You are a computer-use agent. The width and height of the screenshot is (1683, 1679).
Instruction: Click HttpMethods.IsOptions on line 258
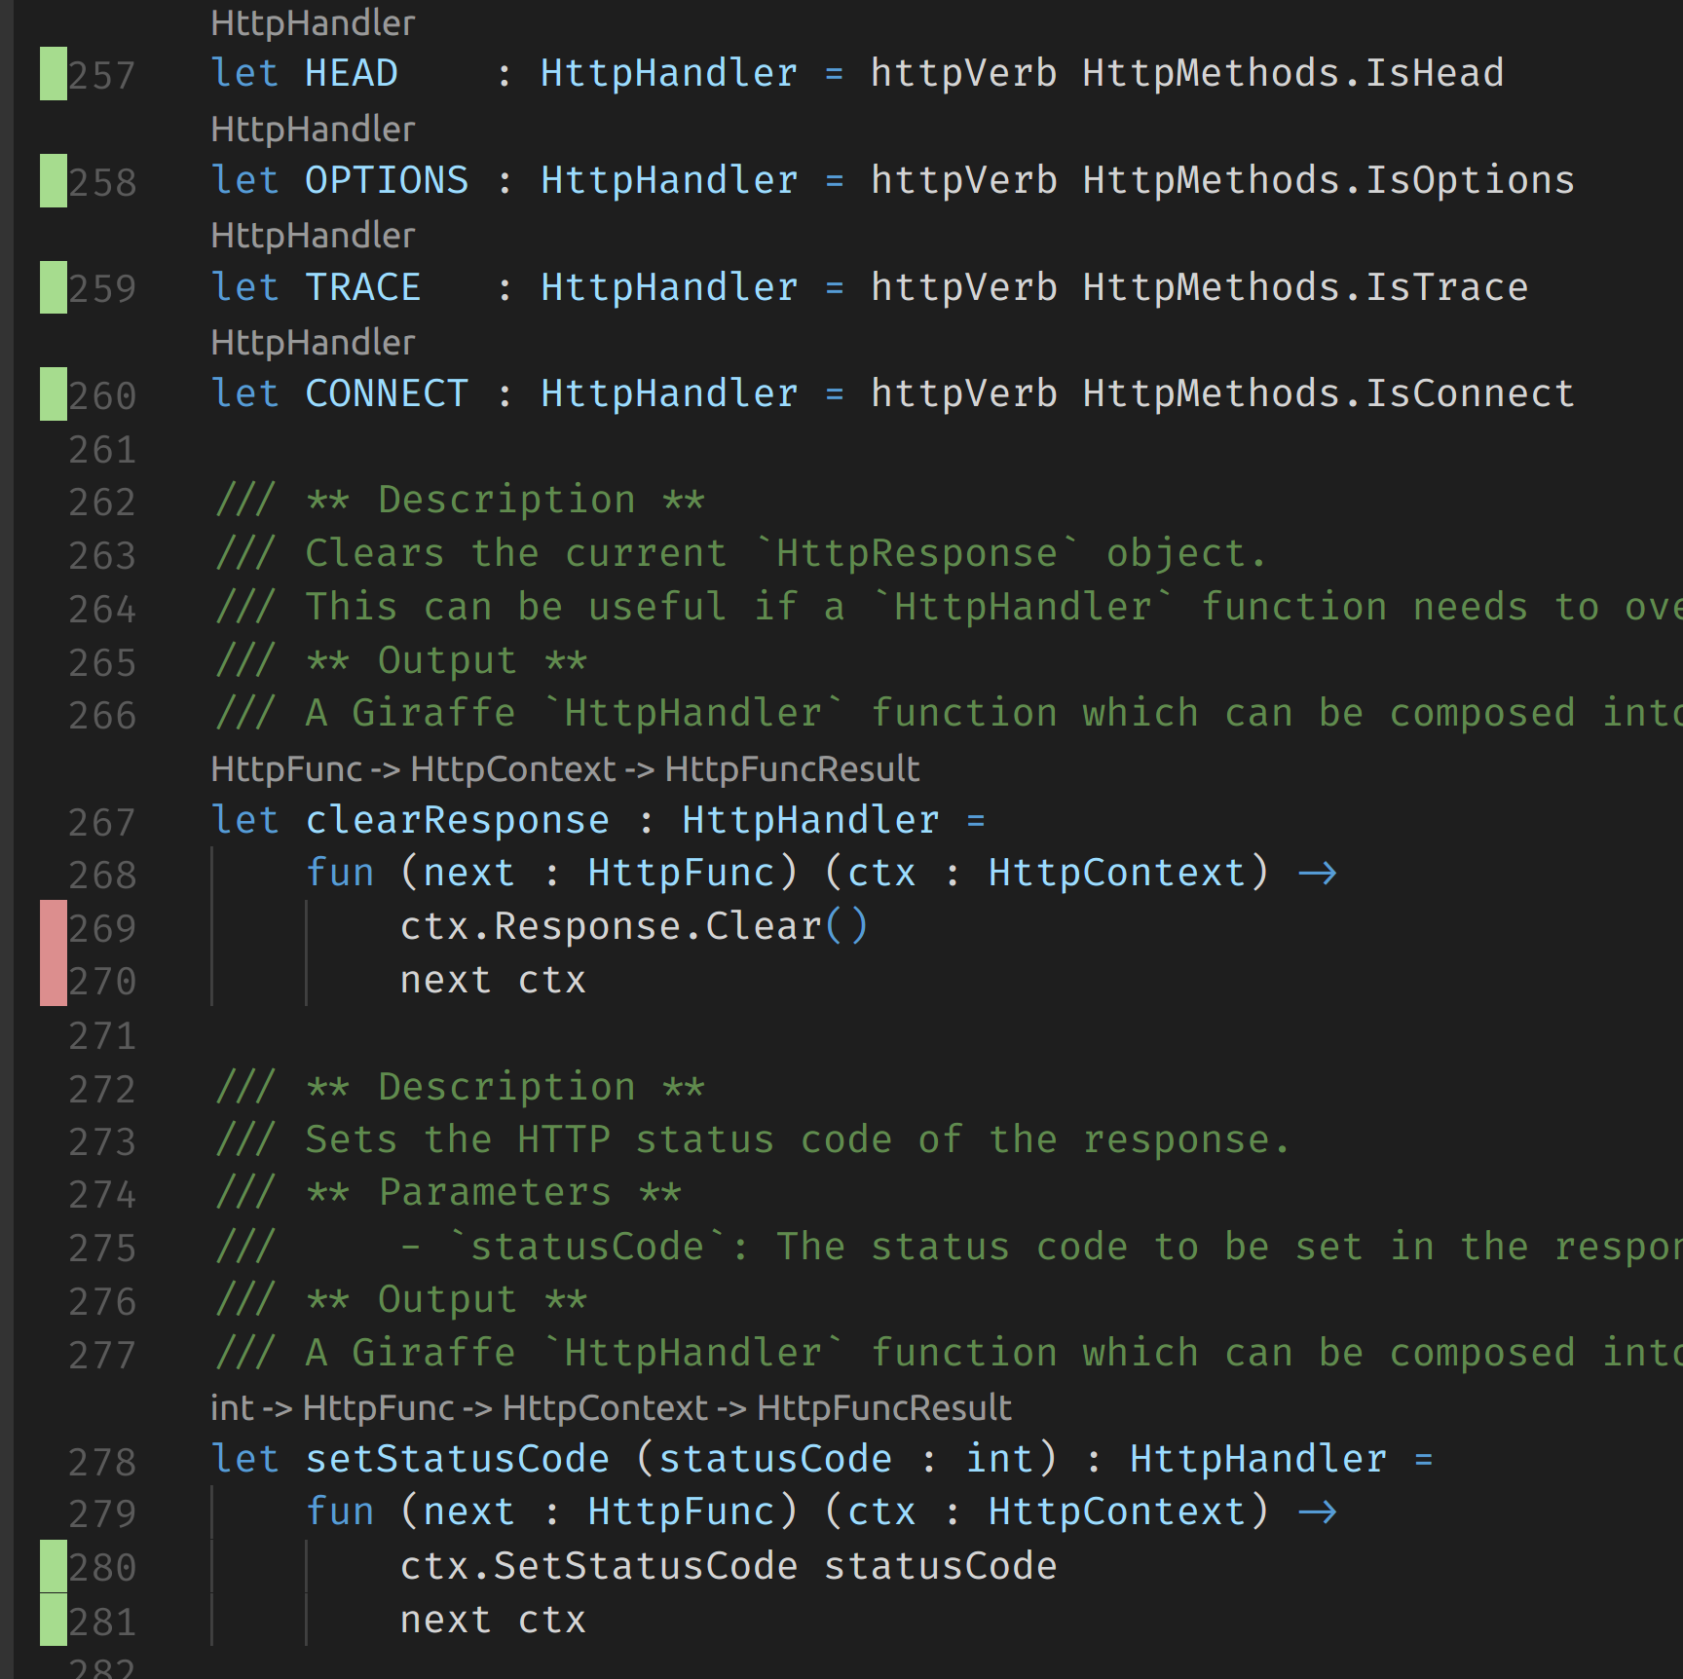[x=1328, y=180]
